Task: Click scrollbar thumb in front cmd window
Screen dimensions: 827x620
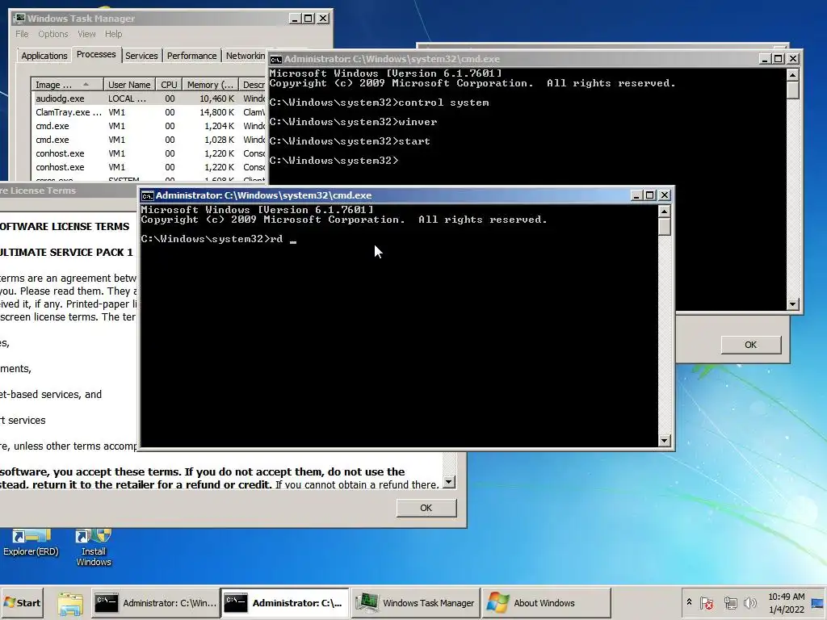Action: point(665,226)
